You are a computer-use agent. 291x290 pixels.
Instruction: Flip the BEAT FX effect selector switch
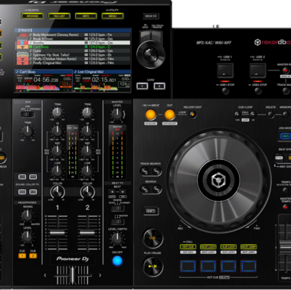(x=117, y=209)
